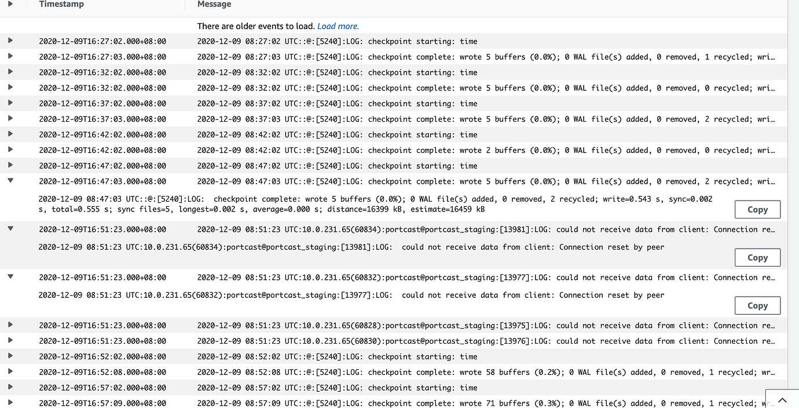Screen dimensions: 799x408
Task: Click timestamp 2020-12-09T16:47:03.000+08:00
Action: tap(102, 181)
